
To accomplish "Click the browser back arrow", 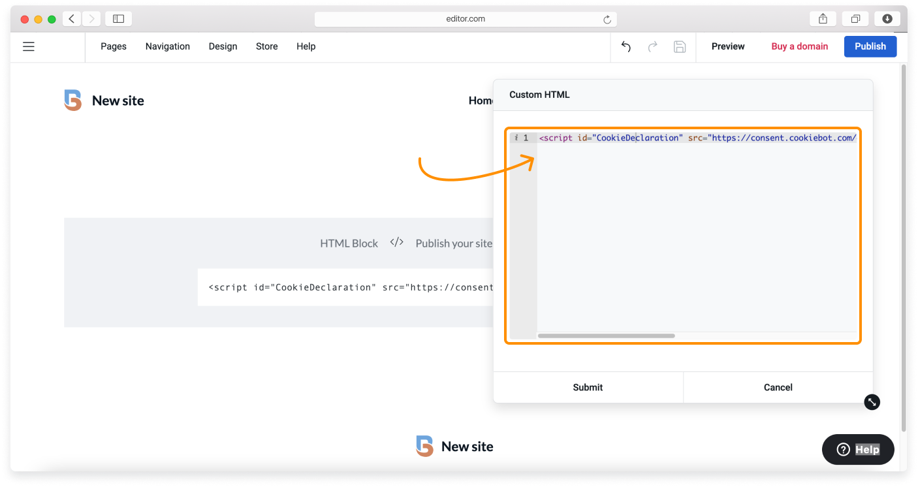I will pos(72,19).
